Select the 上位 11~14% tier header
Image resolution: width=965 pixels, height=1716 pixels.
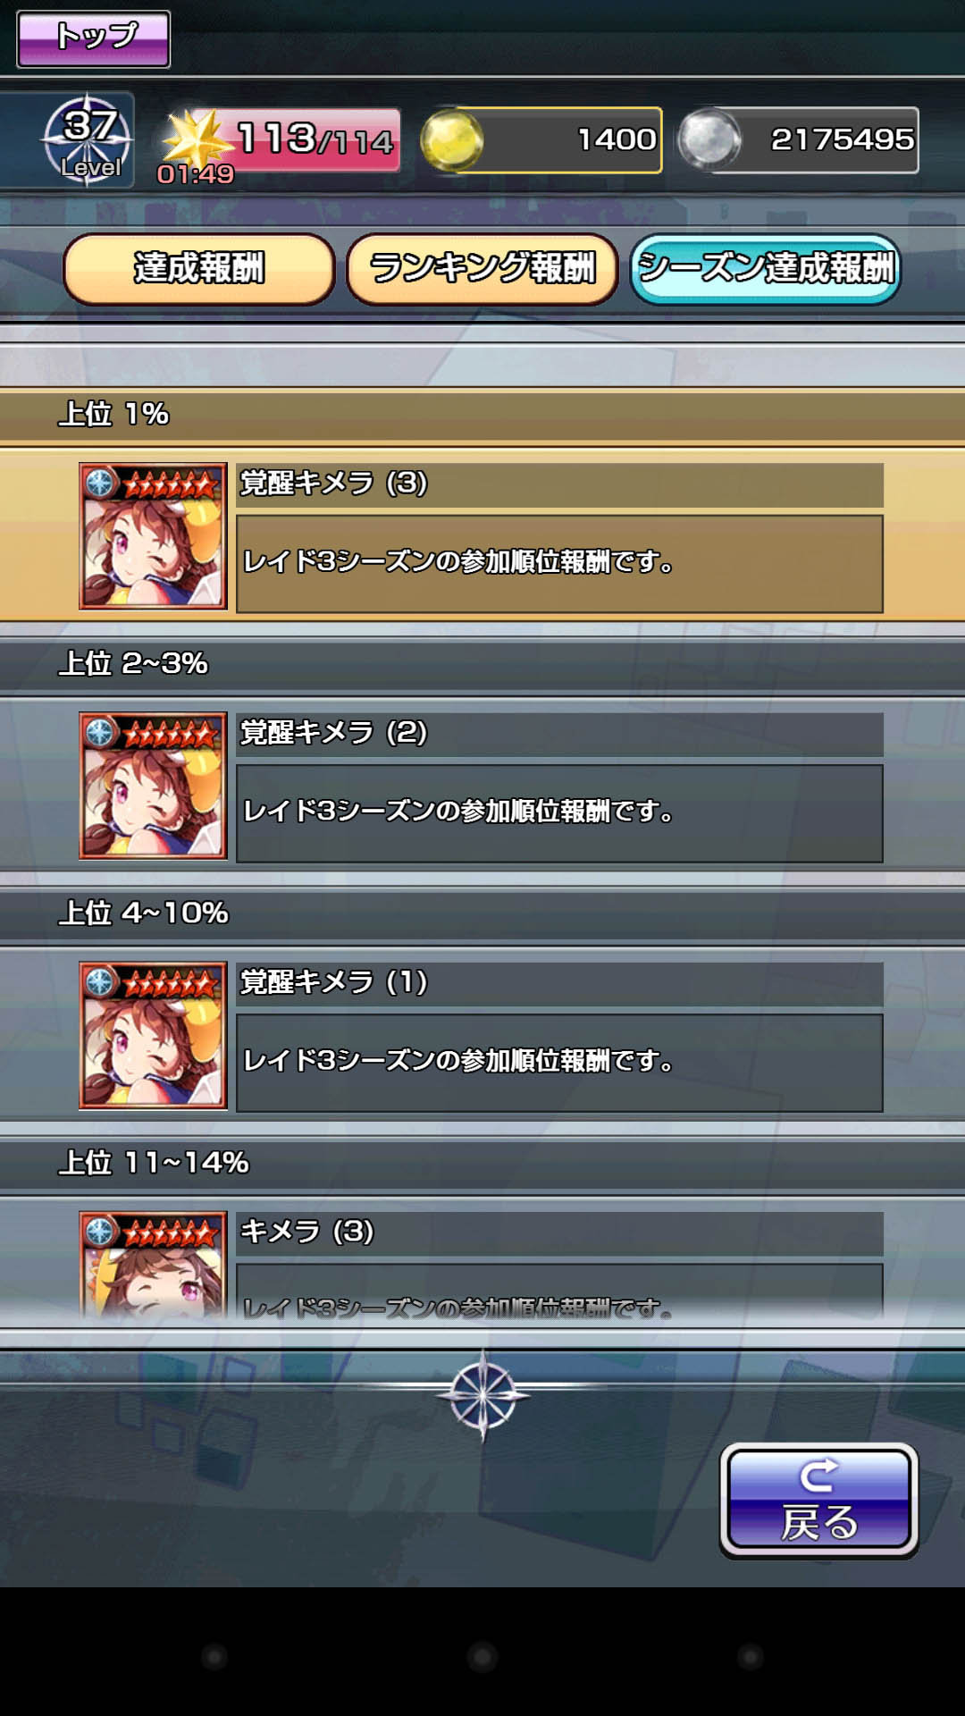tap(482, 1163)
